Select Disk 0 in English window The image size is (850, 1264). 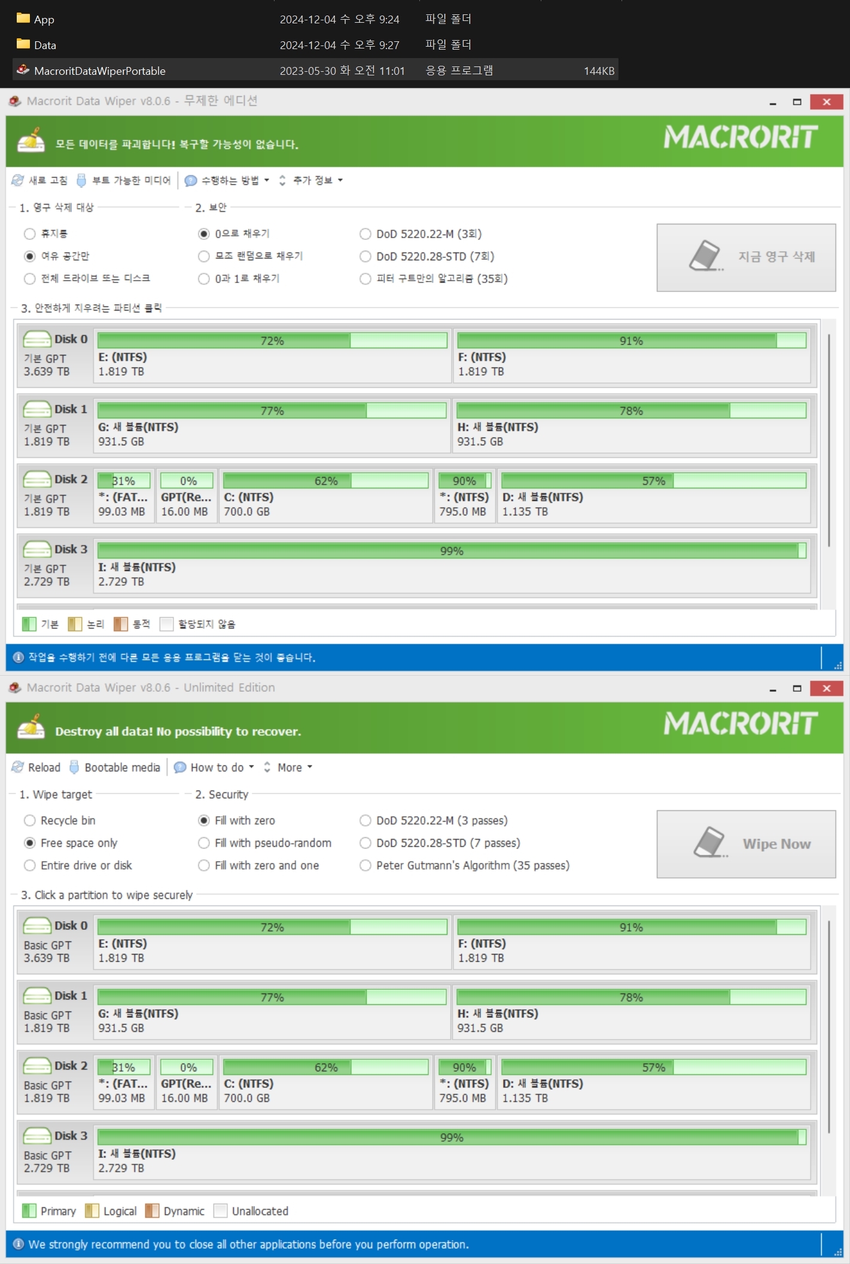[55, 941]
